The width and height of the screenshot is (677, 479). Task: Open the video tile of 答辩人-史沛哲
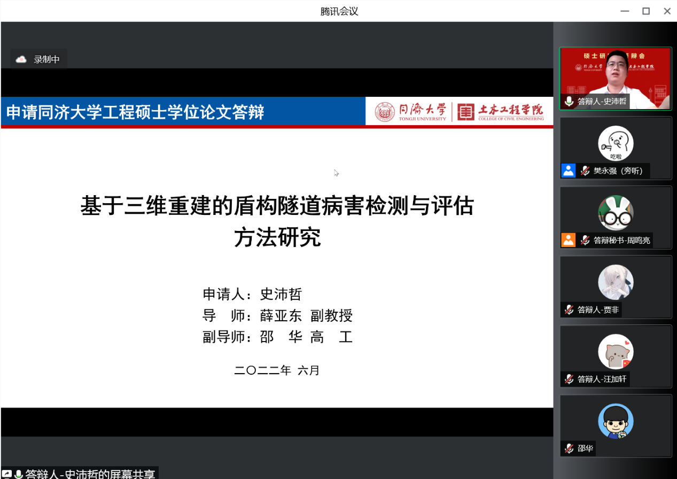(616, 79)
